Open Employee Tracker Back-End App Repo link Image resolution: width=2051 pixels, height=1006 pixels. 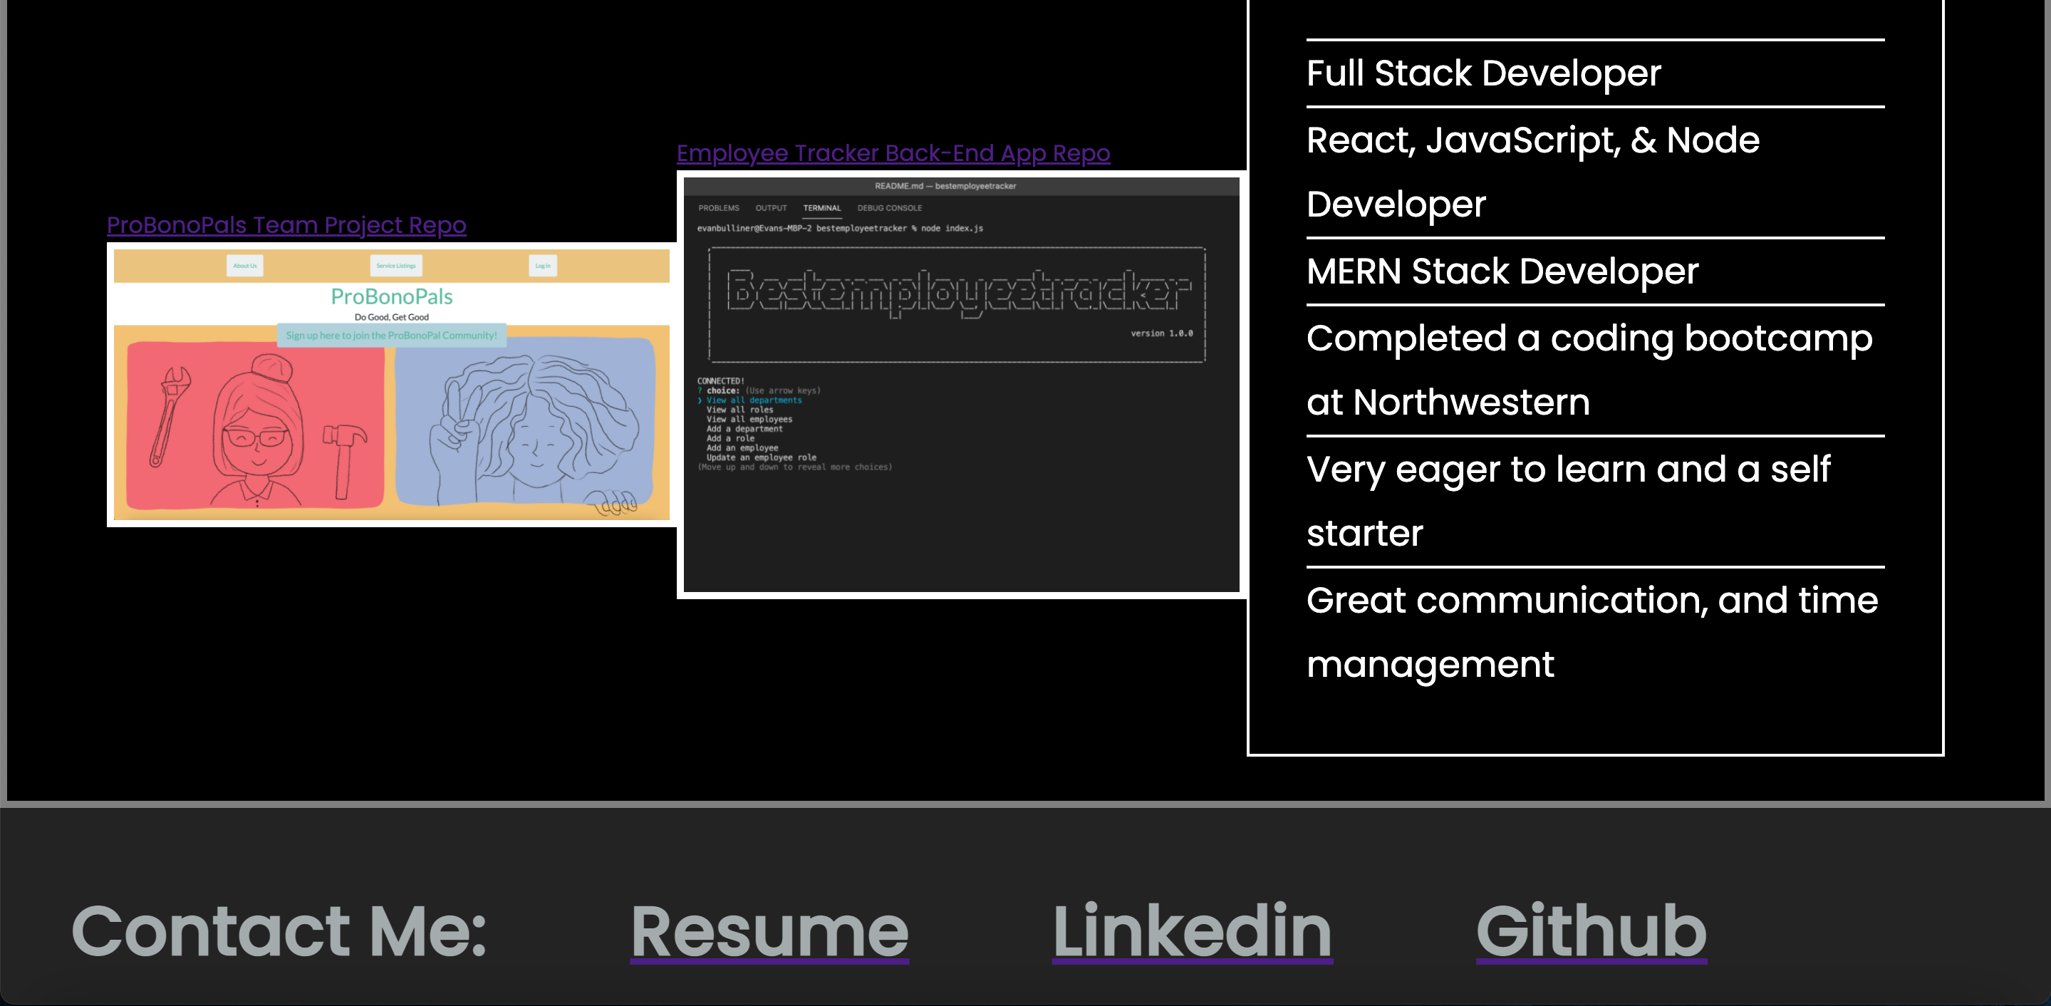click(x=893, y=153)
